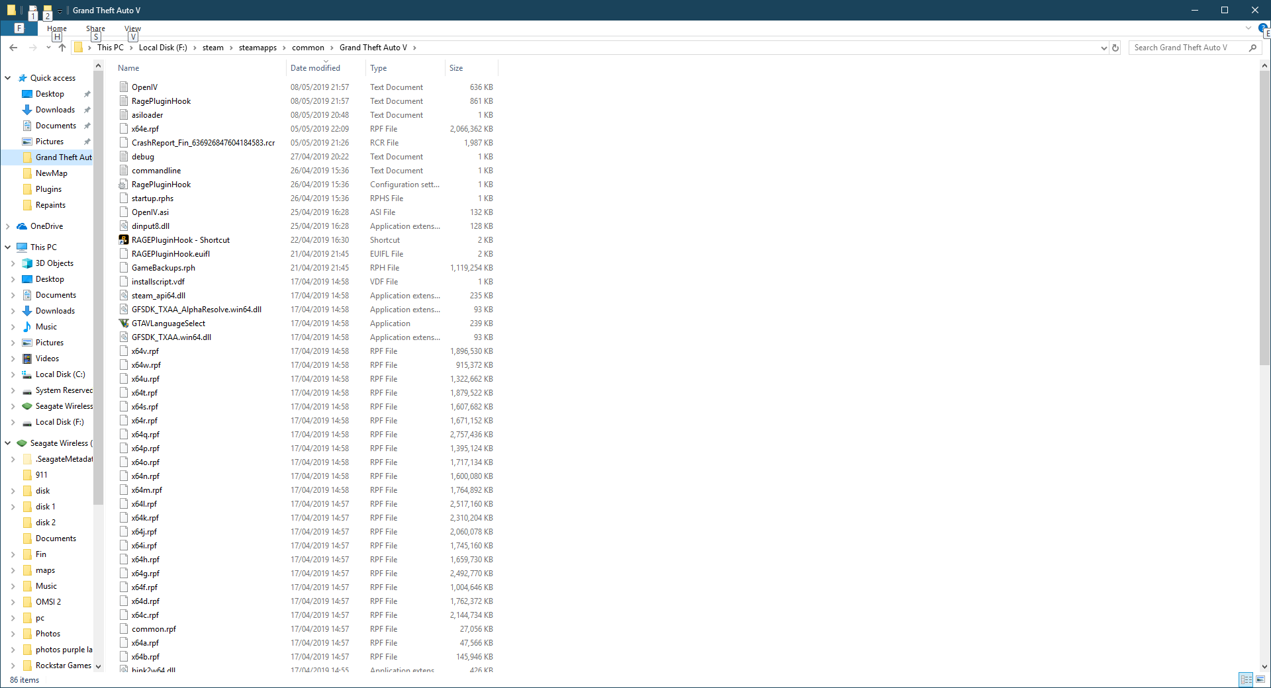Screen dimensions: 1271x688
Task: Switch to Large icons view layout
Action: tap(1260, 679)
